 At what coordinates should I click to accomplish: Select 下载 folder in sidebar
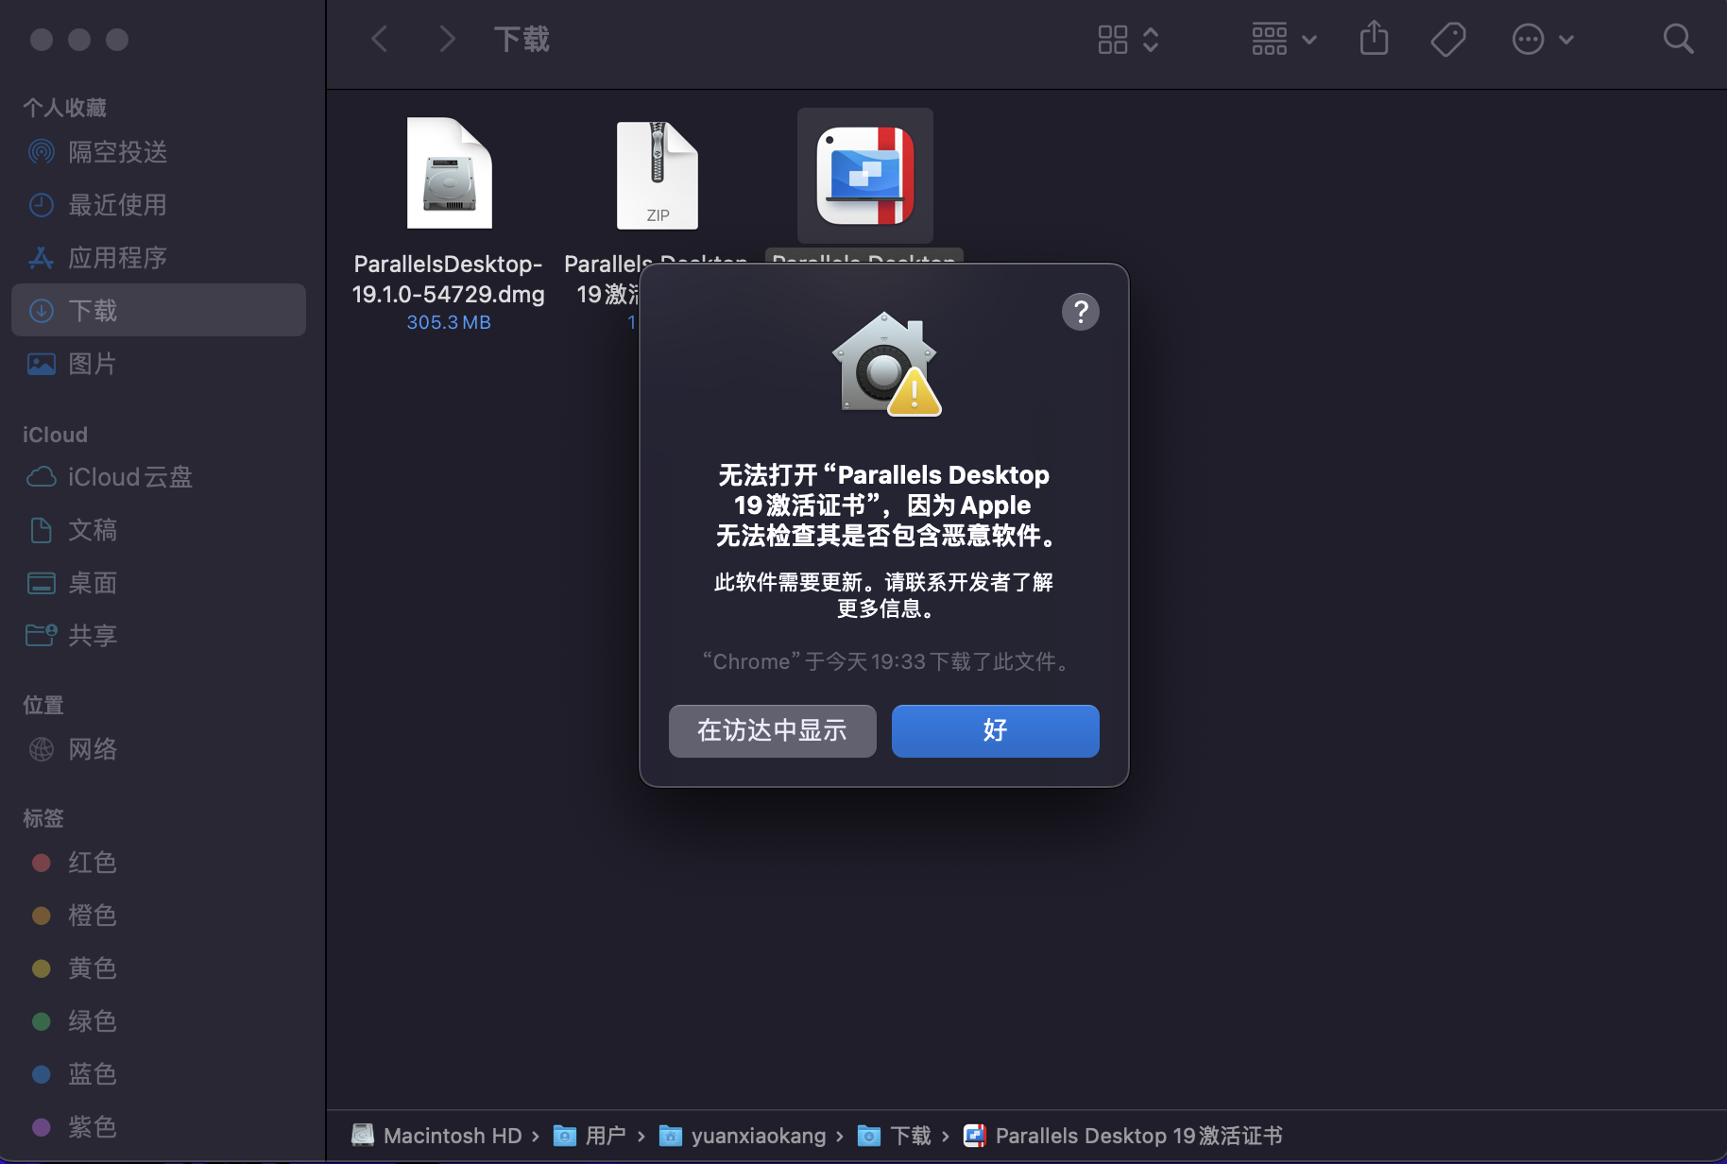[x=159, y=310]
